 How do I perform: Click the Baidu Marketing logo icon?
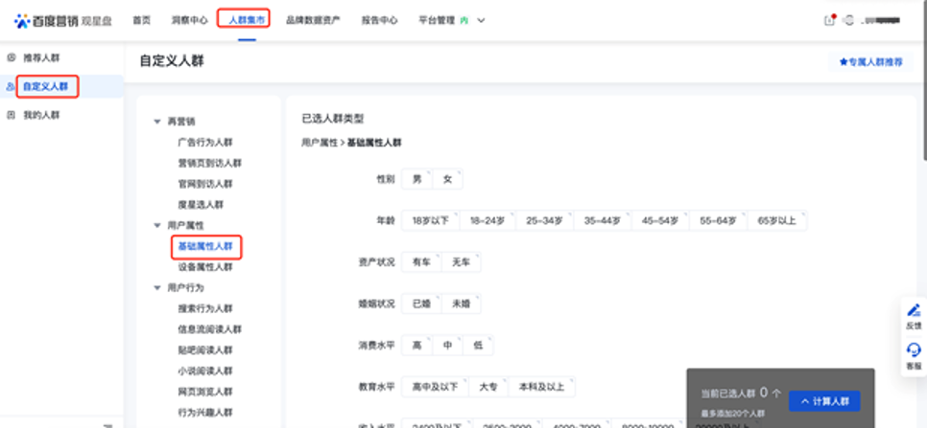pyautogui.click(x=21, y=20)
